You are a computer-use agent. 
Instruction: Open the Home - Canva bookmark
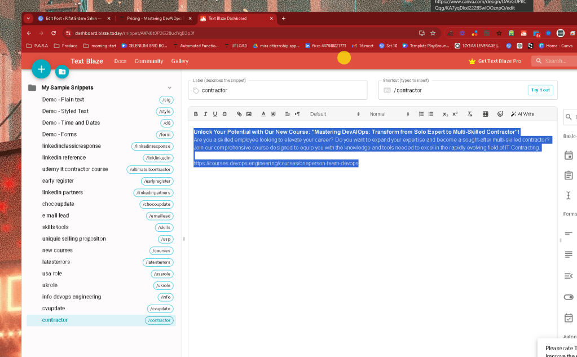[556, 46]
